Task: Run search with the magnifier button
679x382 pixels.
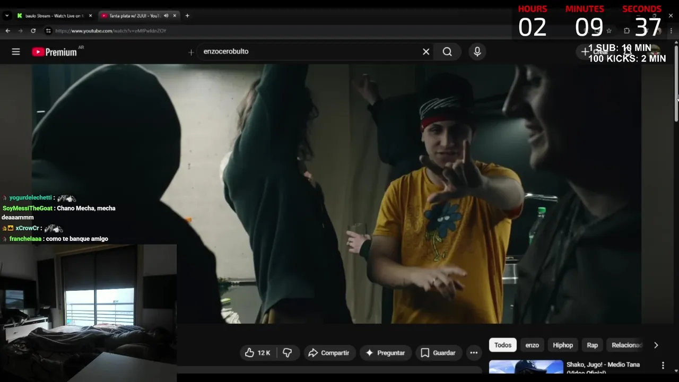Action: [x=447, y=51]
